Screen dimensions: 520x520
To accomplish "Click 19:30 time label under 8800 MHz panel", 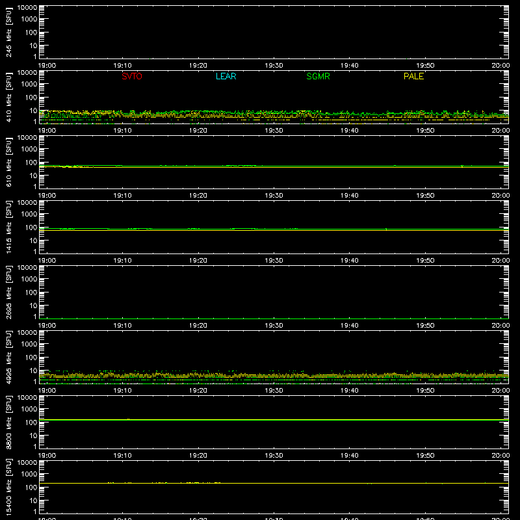I will click(x=274, y=456).
